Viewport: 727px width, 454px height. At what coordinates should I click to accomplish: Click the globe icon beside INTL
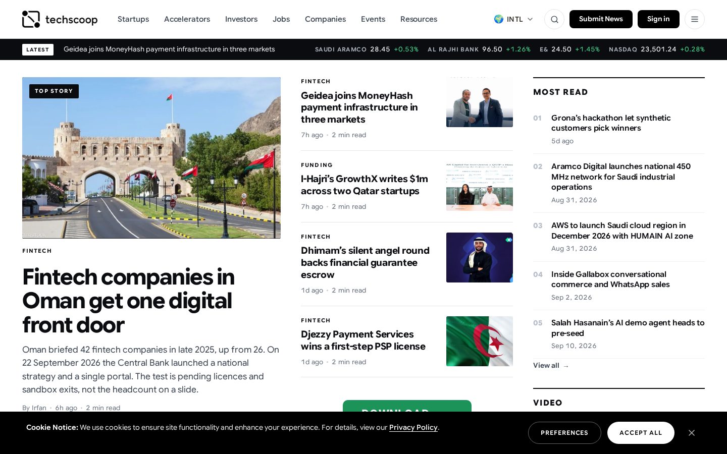tap(499, 19)
